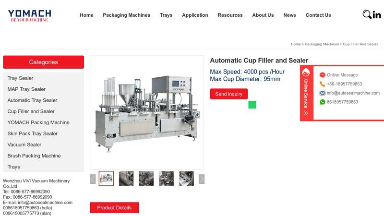Select the first highlighted machine thumbnail
This screenshot has width=384, height=216.
coord(106,179)
